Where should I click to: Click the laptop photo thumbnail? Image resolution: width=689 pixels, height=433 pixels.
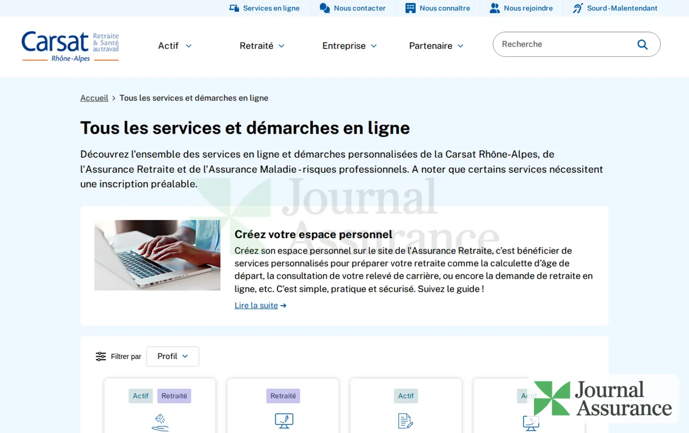coord(157,255)
